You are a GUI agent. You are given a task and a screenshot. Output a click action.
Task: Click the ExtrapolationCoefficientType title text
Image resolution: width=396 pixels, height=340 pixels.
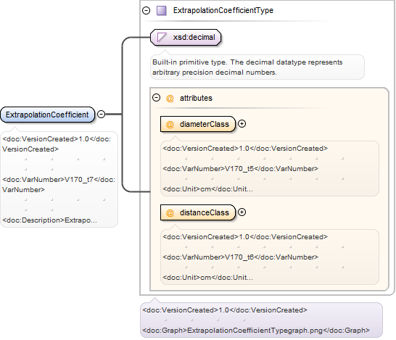tap(223, 10)
